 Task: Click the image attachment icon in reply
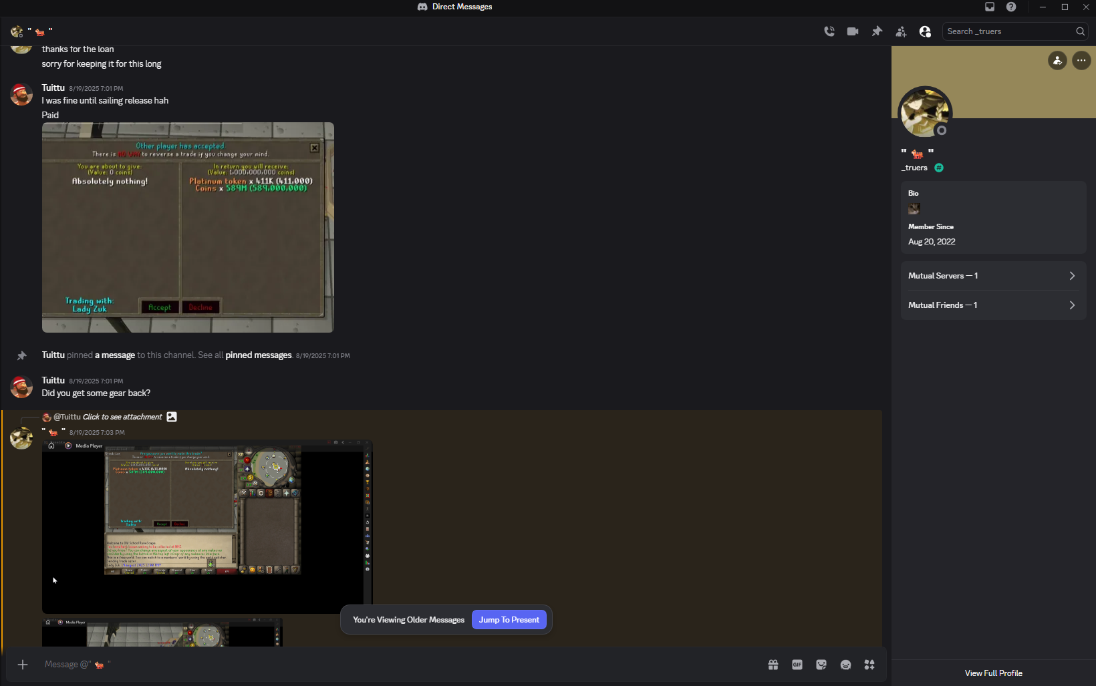point(172,417)
